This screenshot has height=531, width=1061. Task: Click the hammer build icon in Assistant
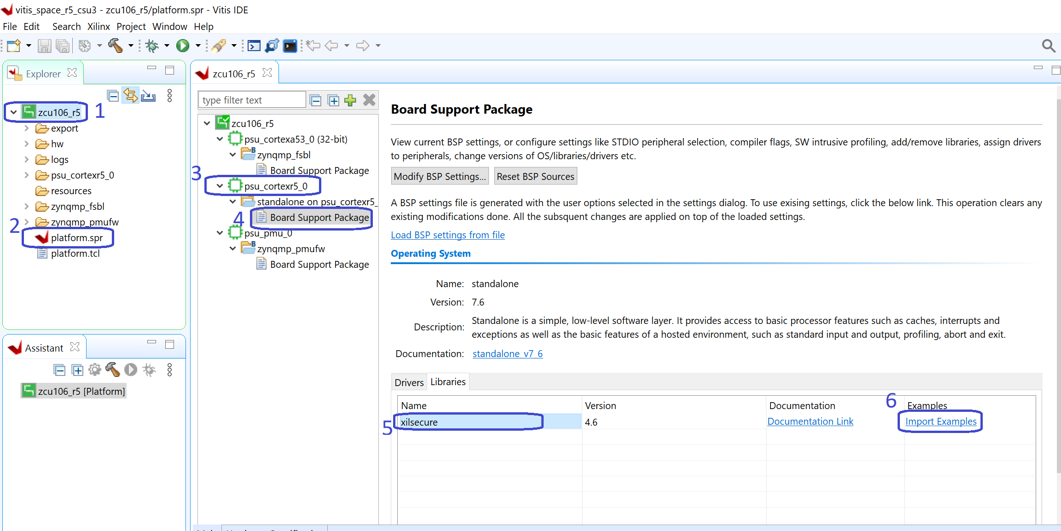tap(113, 369)
